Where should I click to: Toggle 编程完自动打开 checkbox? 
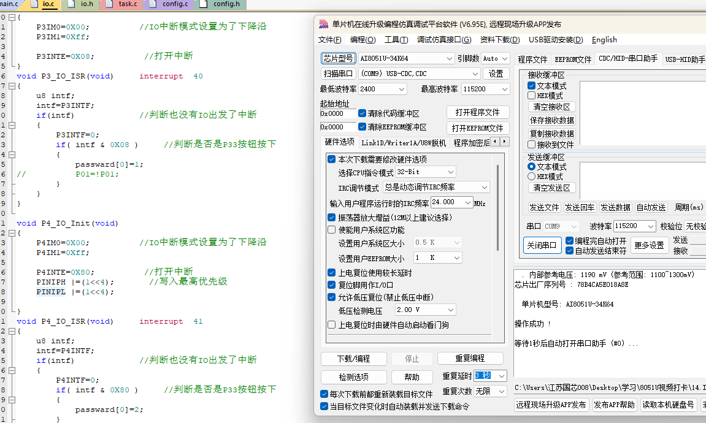point(570,241)
